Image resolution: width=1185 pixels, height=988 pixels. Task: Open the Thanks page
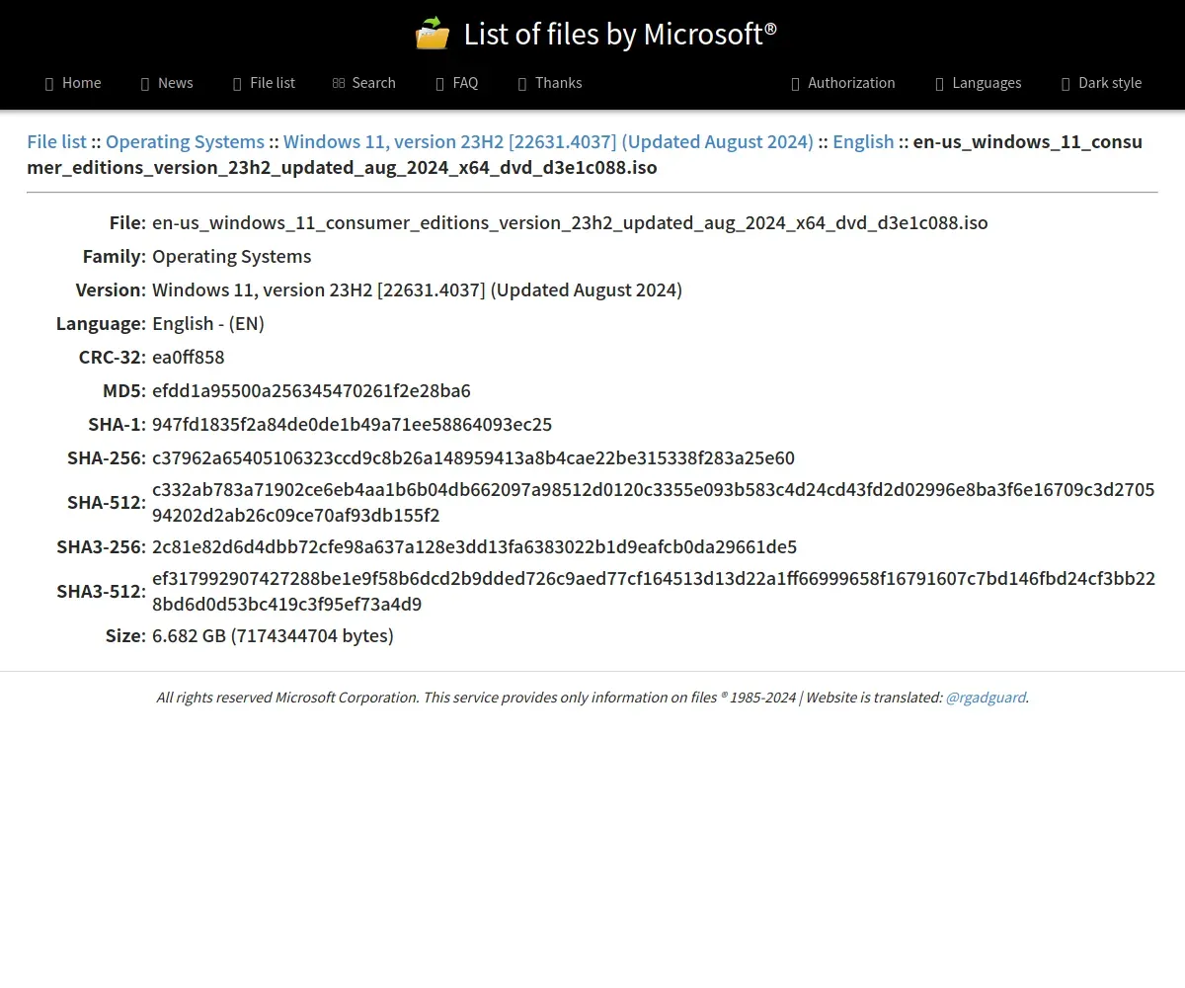[550, 83]
